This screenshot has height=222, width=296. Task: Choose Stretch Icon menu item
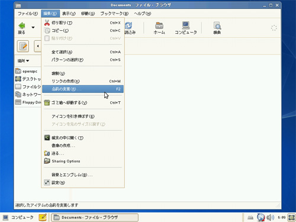point(83,117)
